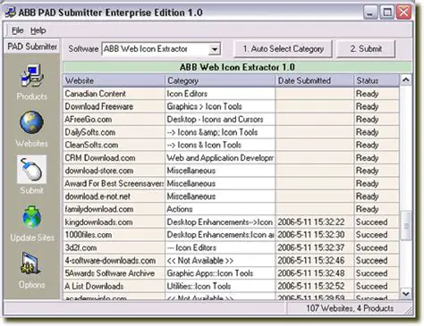Click the Succeed status for kingdownloads.com
This screenshot has height=326, width=424.
click(x=377, y=222)
